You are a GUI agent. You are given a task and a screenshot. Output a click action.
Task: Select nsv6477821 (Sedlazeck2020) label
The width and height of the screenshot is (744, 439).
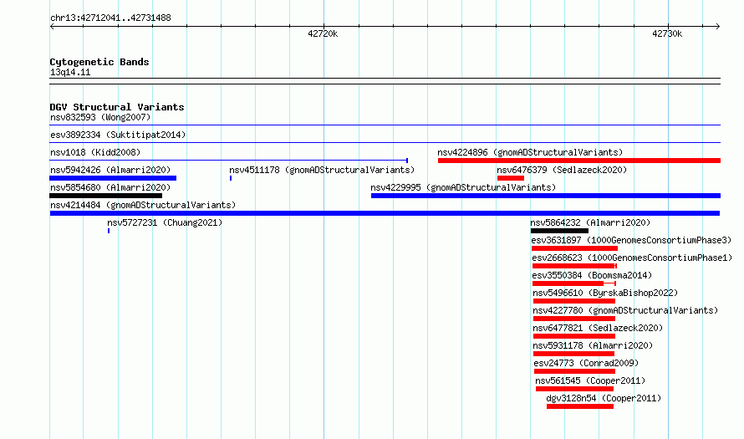(x=598, y=328)
